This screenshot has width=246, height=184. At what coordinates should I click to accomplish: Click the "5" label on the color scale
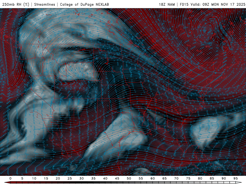pos(22,178)
